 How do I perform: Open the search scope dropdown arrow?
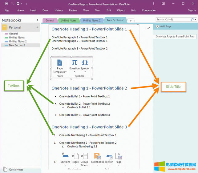pyautogui.click(x=195, y=19)
